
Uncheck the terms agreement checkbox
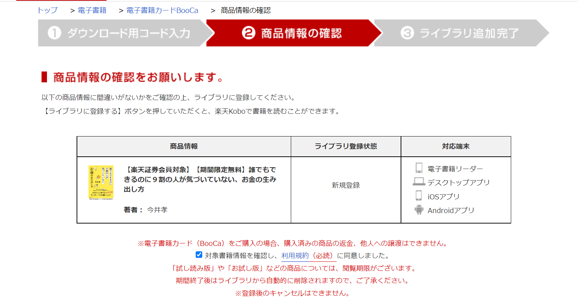point(199,255)
